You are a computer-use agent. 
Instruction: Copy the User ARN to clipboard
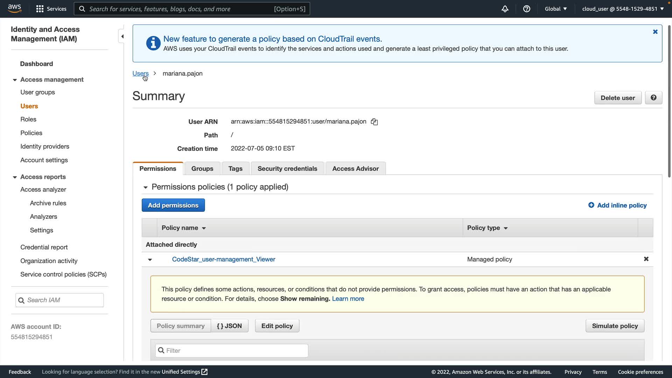(374, 122)
